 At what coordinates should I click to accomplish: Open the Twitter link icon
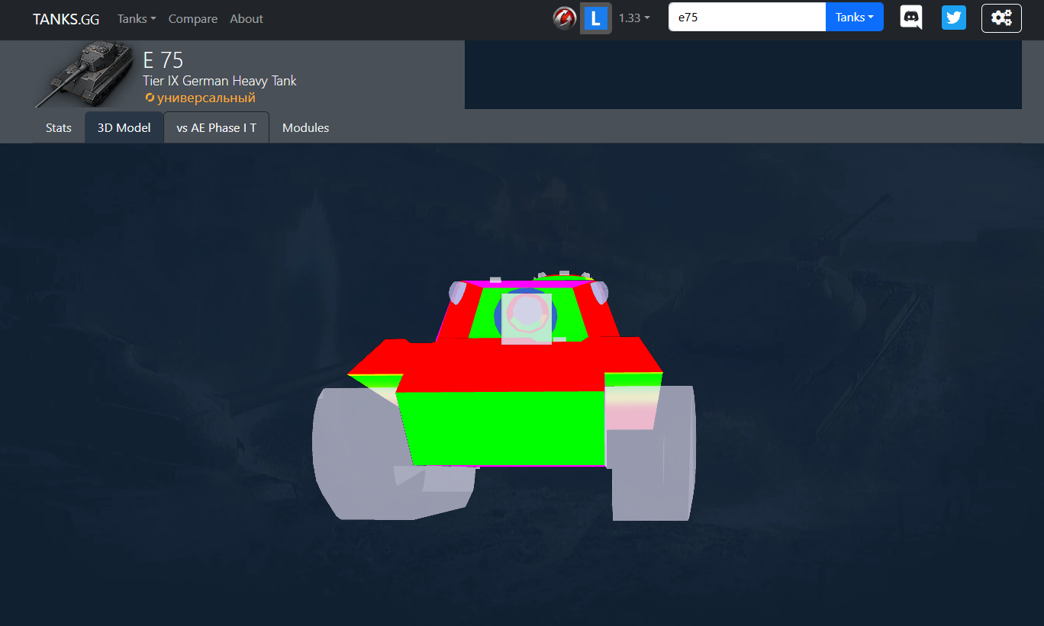954,18
